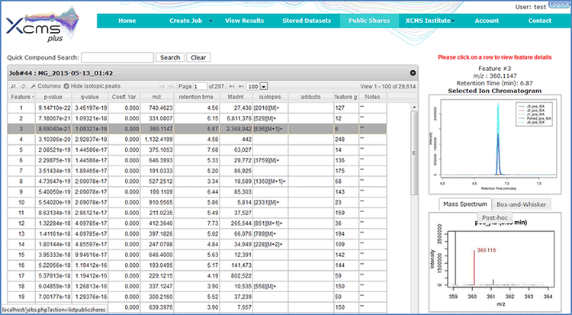Click the Logout link
This screenshot has width=572, height=315.
pos(558,5)
